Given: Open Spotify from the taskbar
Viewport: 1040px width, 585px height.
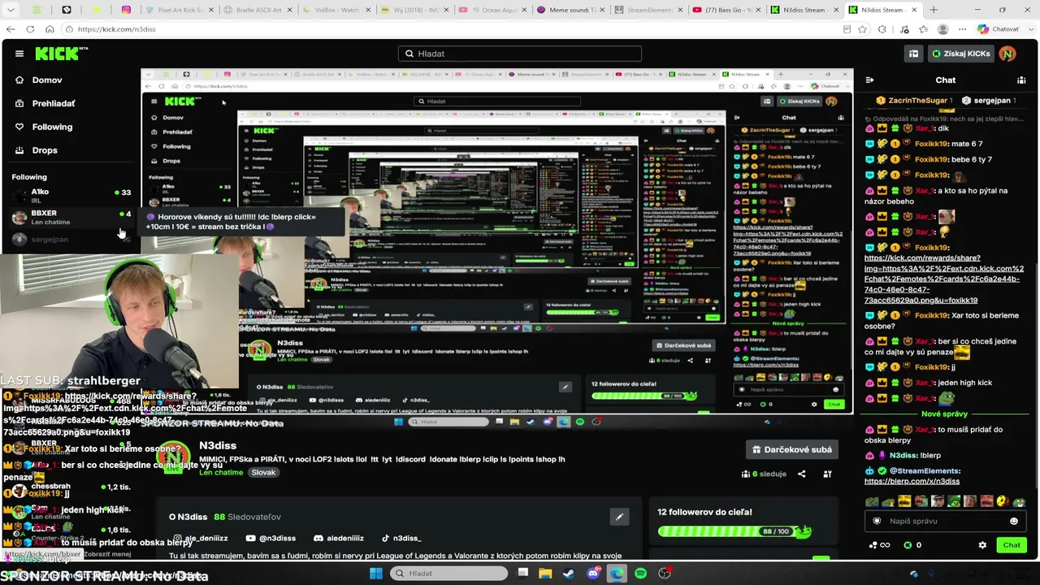Looking at the screenshot, I should click(641, 574).
